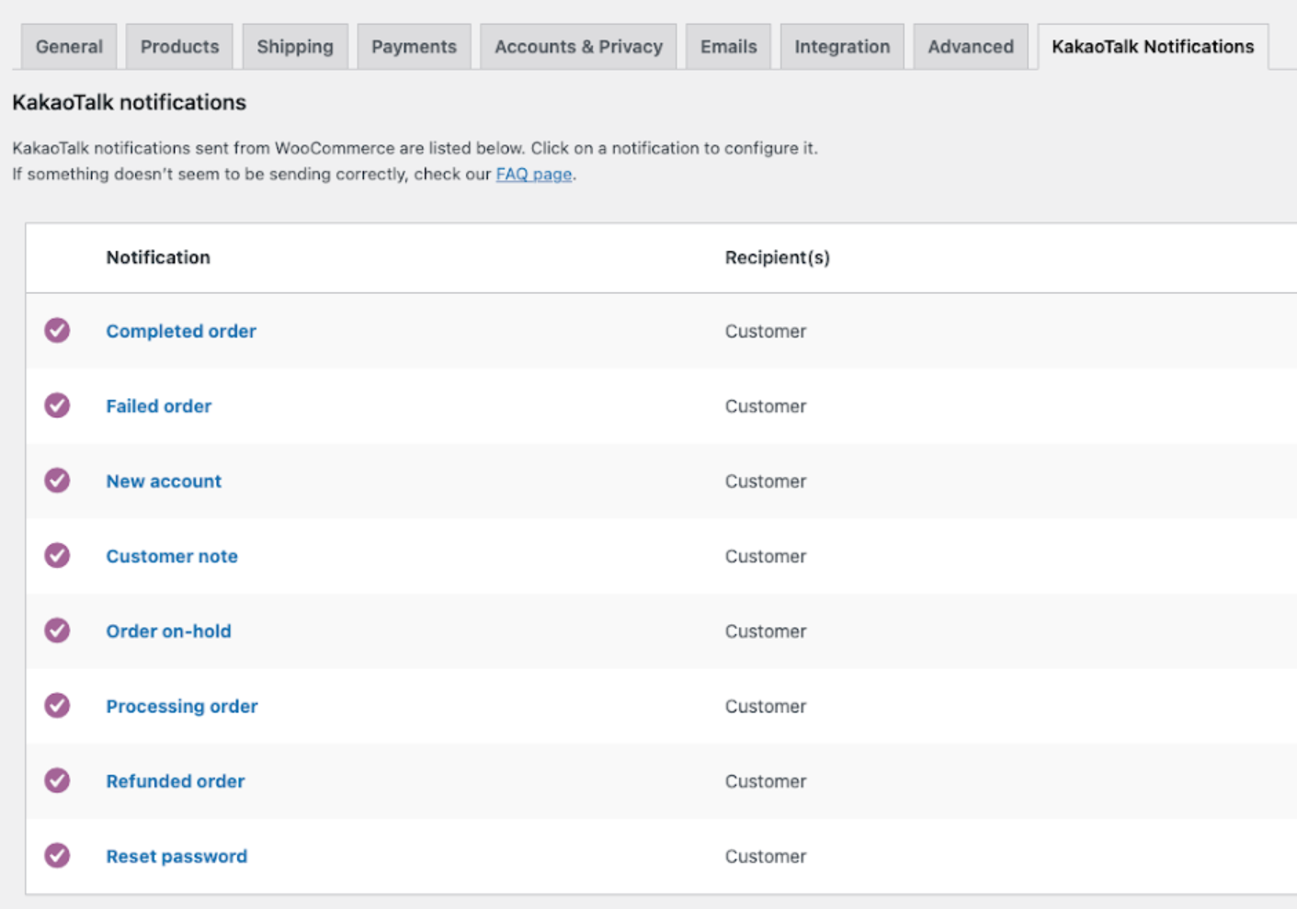Screen dimensions: 1297x909
Task: Switch to the Emails tab
Action: 728,47
